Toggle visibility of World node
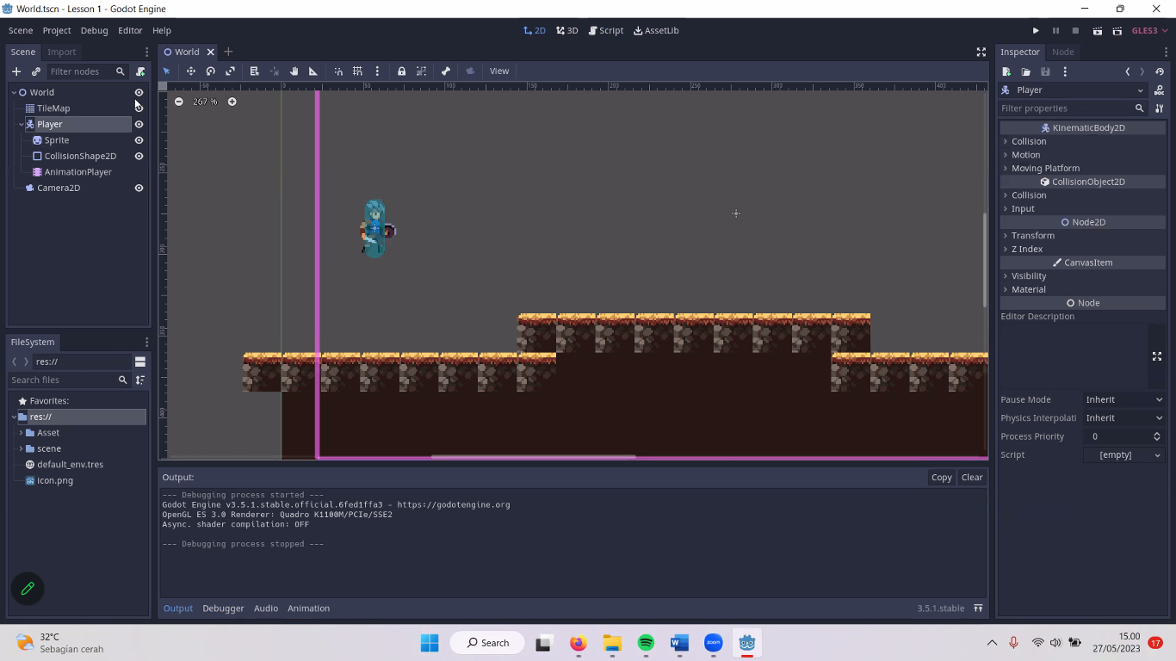The height and width of the screenshot is (661, 1176). point(139,92)
